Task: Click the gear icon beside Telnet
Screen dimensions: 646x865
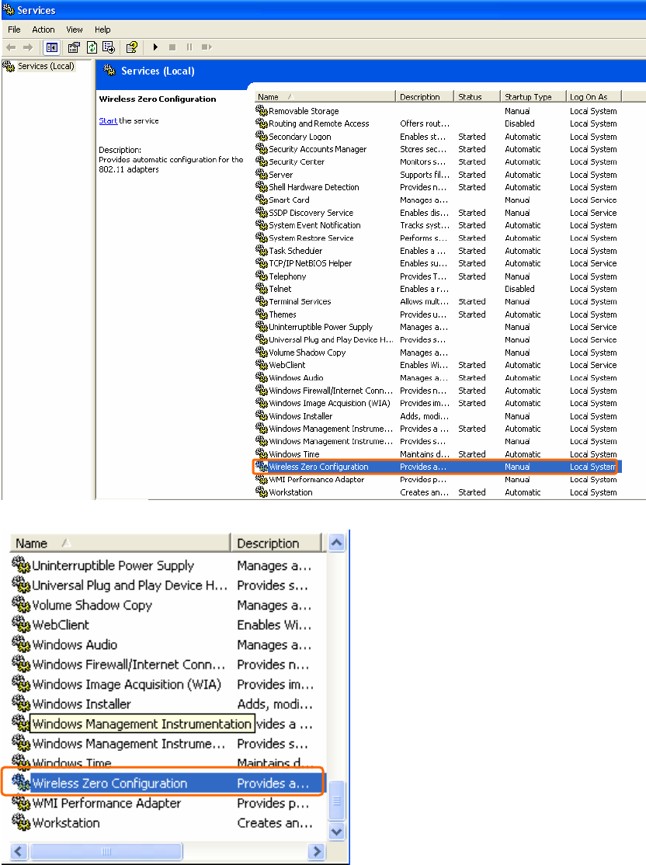Action: pyautogui.click(x=262, y=288)
